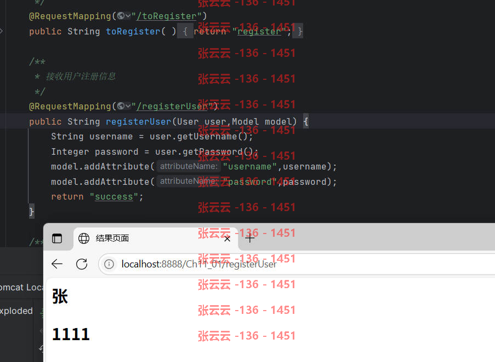Open the /toRegister URL mapping link
The width and height of the screenshot is (495, 362).
166,16
